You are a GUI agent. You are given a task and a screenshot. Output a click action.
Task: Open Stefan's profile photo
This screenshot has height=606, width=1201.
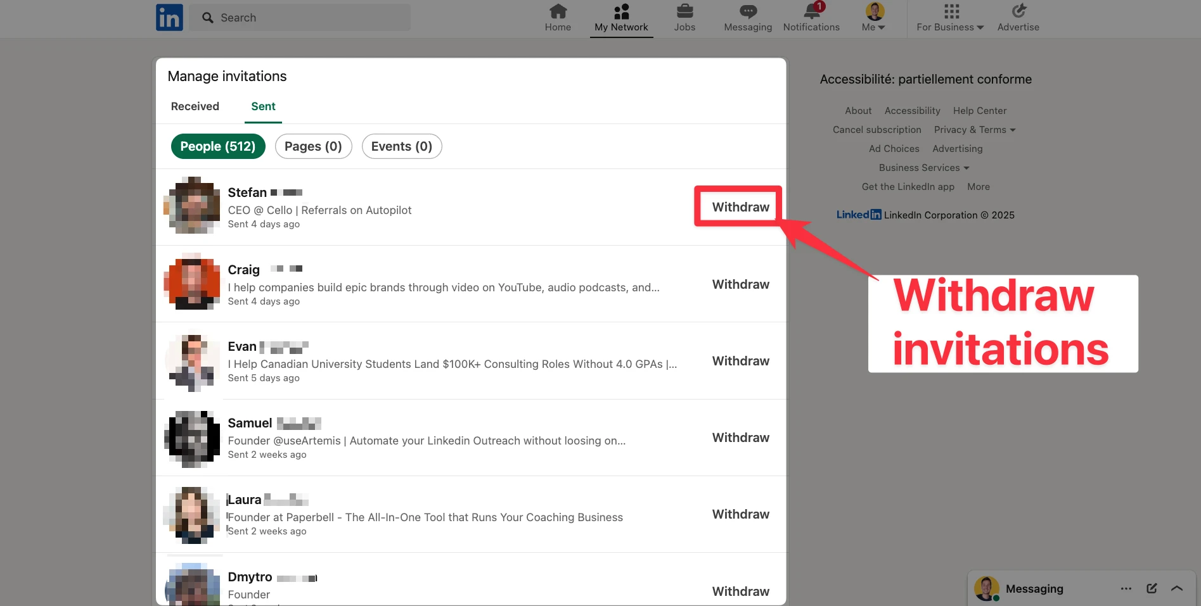193,205
